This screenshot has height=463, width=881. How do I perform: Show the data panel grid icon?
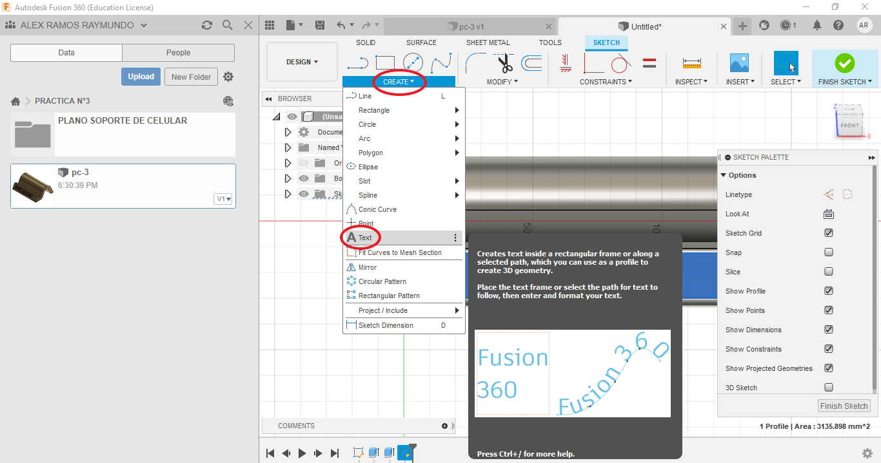[270, 25]
